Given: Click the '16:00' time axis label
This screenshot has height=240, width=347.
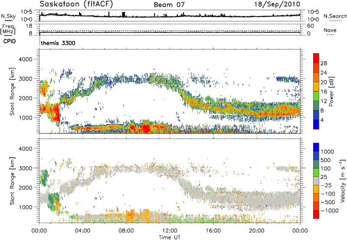Looking at the screenshot, I should (213, 231).
